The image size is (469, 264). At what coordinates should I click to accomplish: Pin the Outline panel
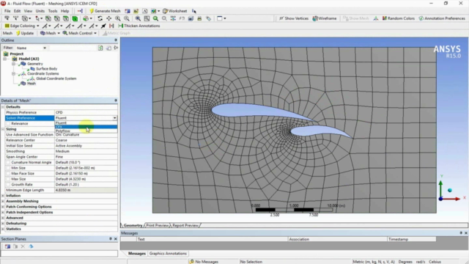(x=116, y=40)
